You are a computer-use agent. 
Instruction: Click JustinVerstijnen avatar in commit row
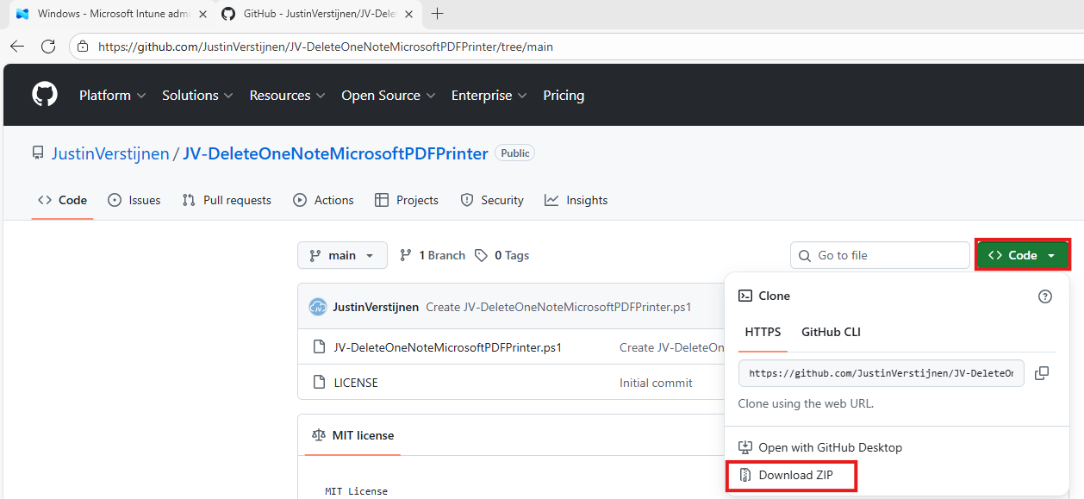[318, 307]
